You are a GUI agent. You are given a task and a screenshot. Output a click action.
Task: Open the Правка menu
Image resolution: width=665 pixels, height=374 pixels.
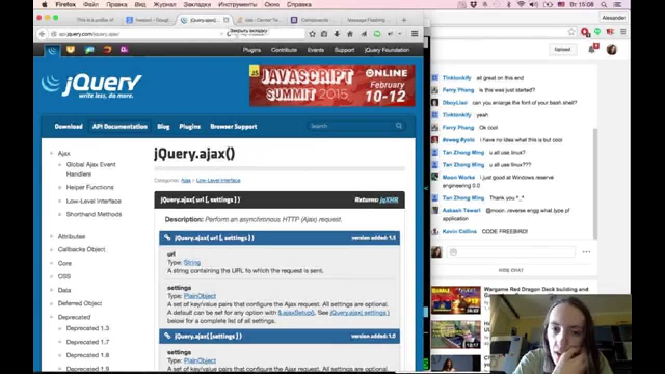pyautogui.click(x=116, y=4)
